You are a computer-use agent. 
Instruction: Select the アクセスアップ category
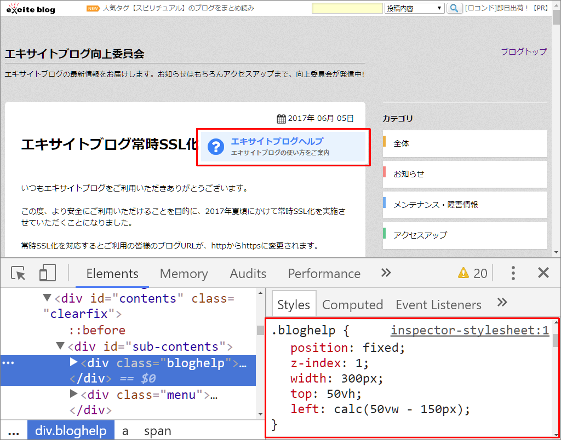[x=465, y=235]
